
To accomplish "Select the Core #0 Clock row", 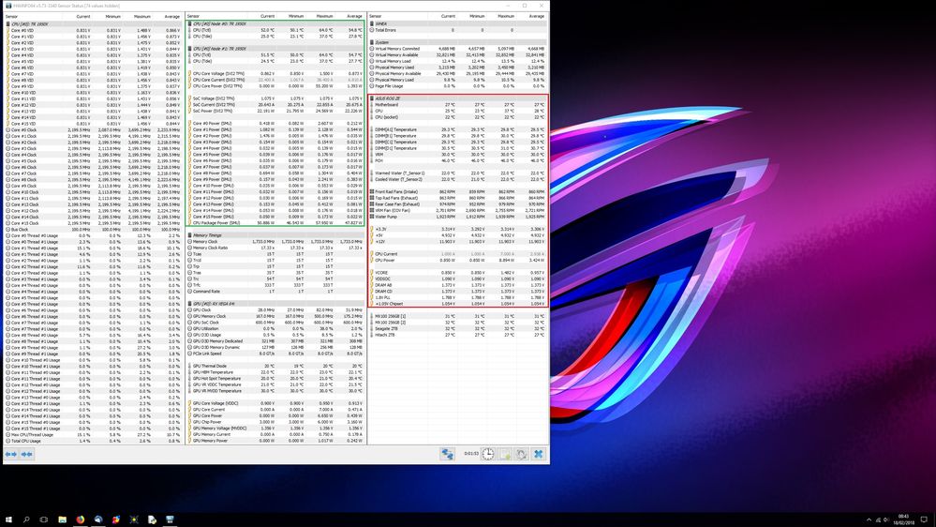I will (x=93, y=129).
